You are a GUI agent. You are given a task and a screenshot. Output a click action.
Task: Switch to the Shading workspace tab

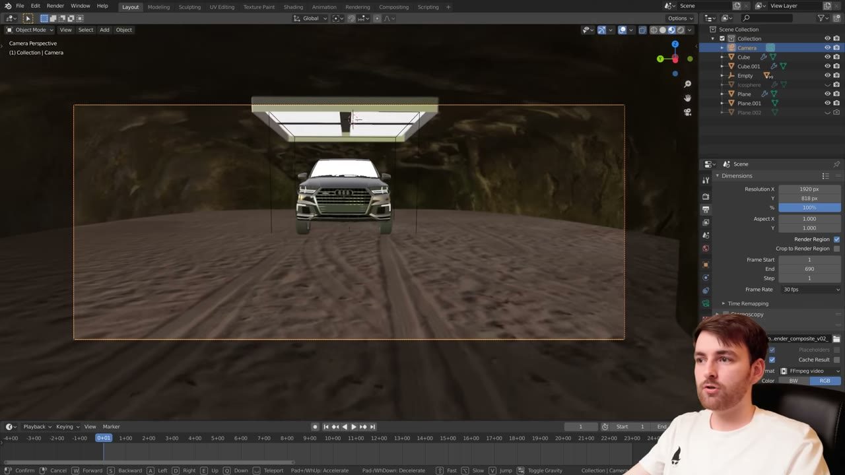pos(293,7)
